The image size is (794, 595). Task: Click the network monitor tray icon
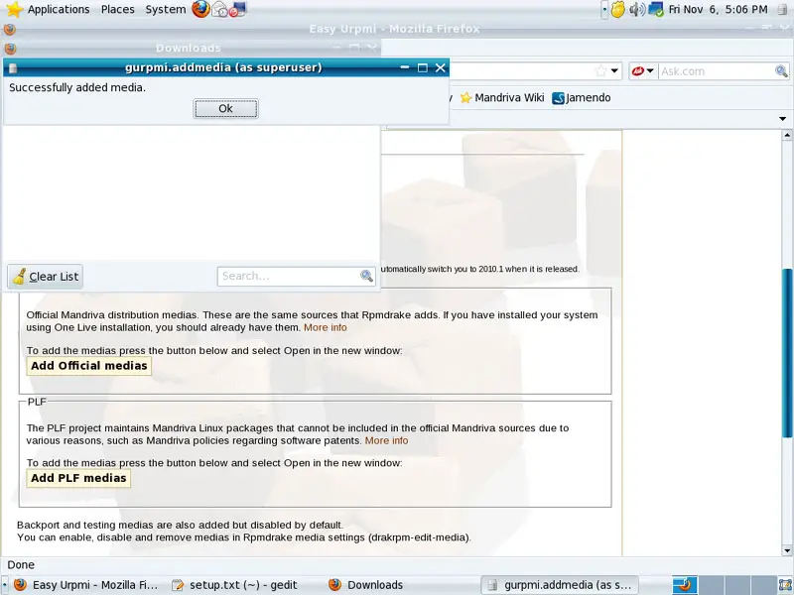coord(656,10)
